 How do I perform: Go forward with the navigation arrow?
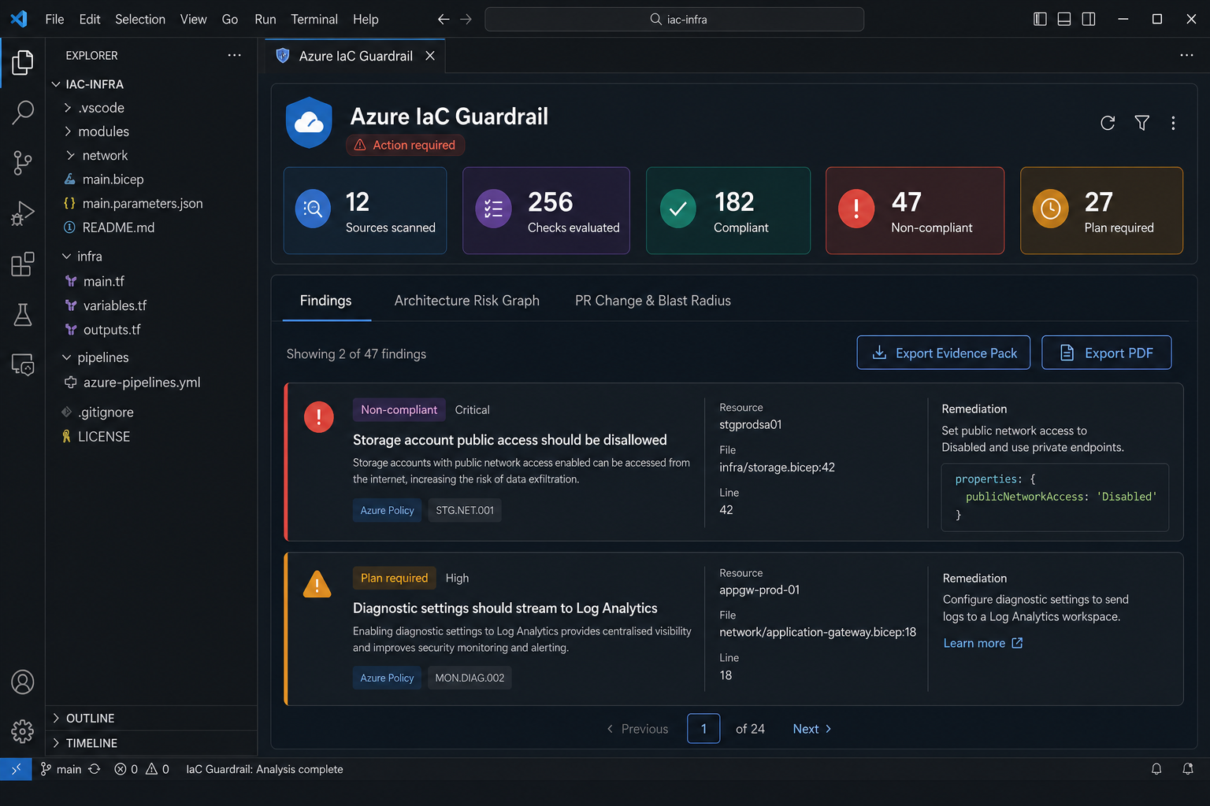click(466, 19)
